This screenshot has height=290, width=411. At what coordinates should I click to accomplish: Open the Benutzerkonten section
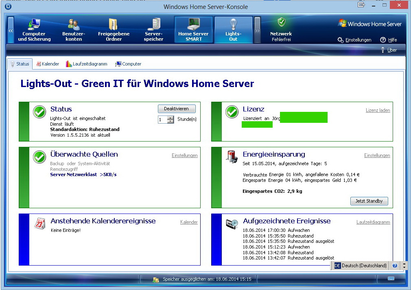pyautogui.click(x=74, y=30)
